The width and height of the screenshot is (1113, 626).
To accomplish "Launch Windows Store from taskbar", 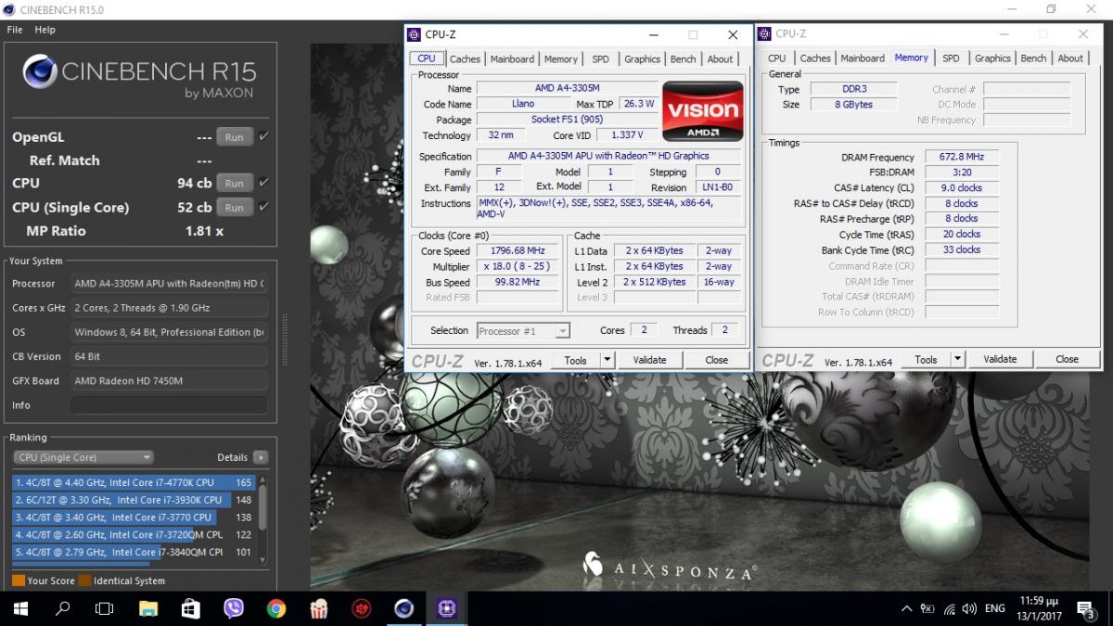I will 190,609.
